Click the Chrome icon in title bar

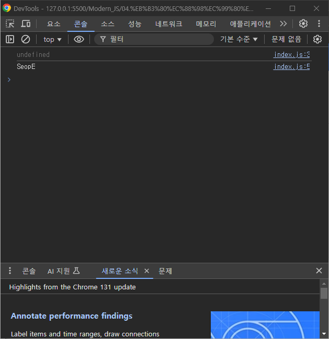(x=7, y=8)
